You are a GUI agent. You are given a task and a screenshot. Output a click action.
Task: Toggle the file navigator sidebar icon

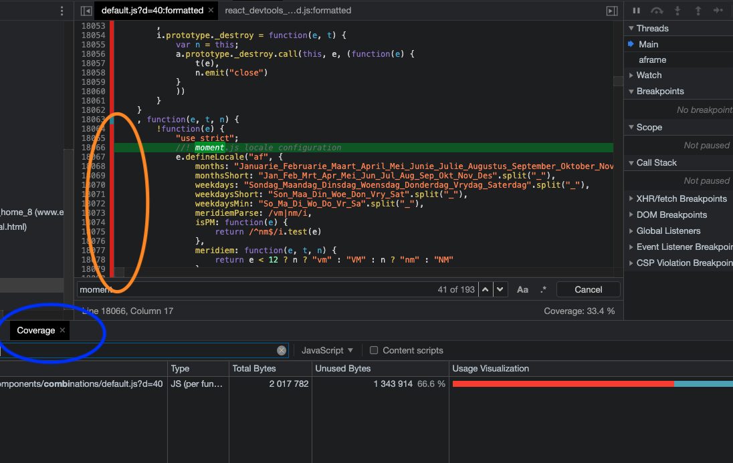[x=86, y=10]
